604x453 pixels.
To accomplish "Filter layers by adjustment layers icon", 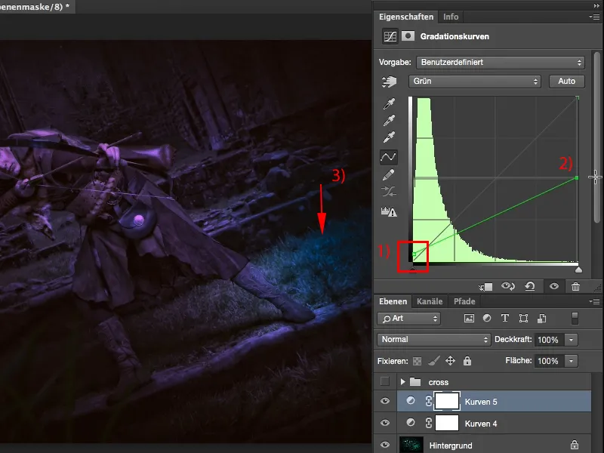I will coord(487,318).
